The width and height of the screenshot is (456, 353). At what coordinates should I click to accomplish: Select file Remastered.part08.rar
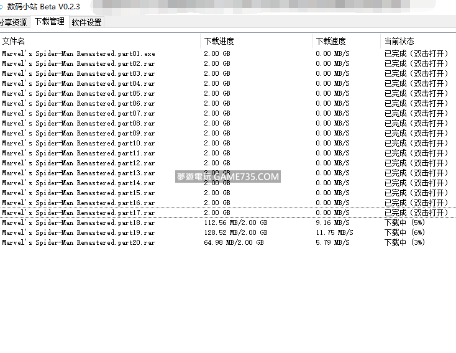coord(78,123)
